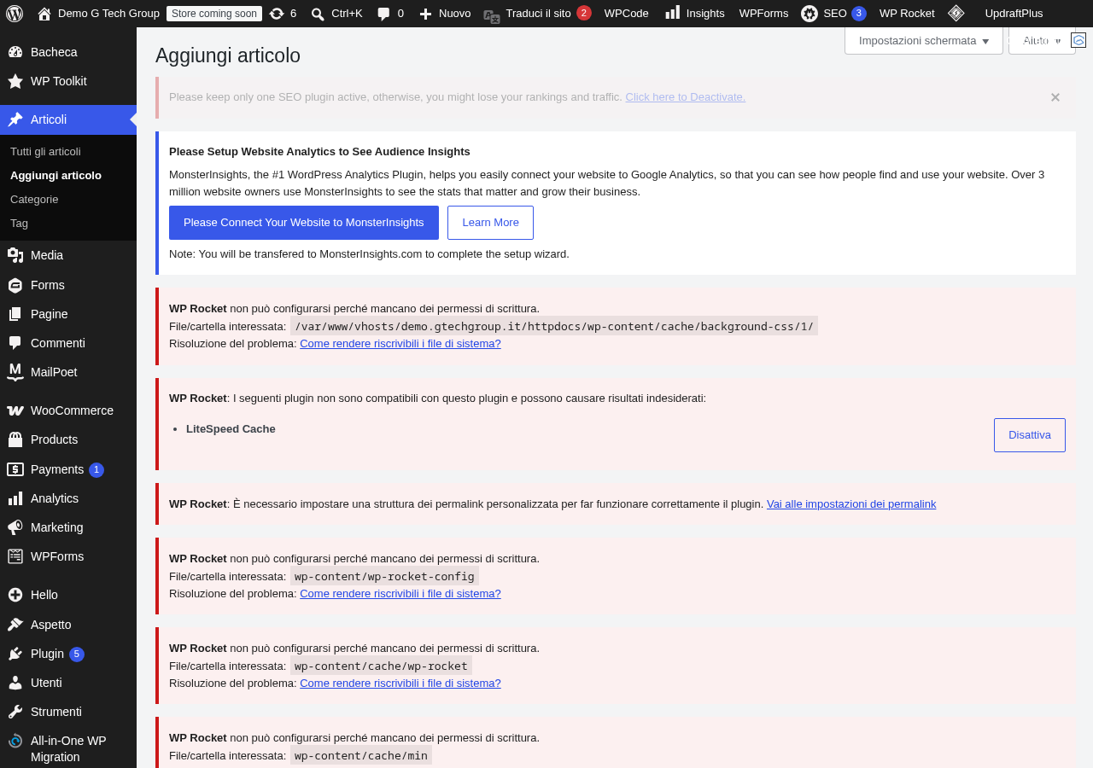This screenshot has width=1093, height=768.
Task: Click Please Connect Your Website to MonsterInsights
Action: pos(304,223)
